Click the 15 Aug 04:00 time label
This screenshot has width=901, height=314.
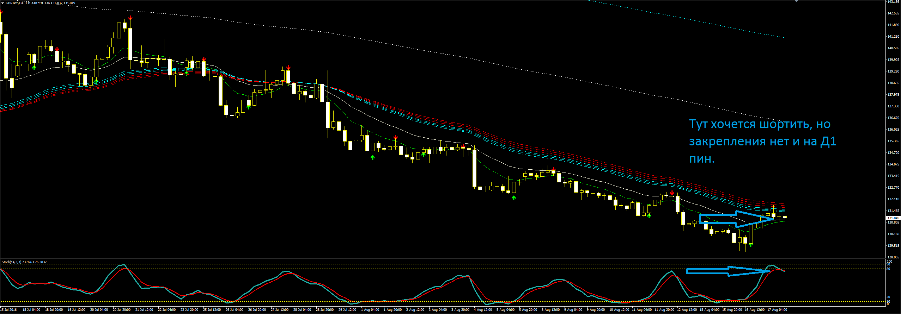coord(710,310)
